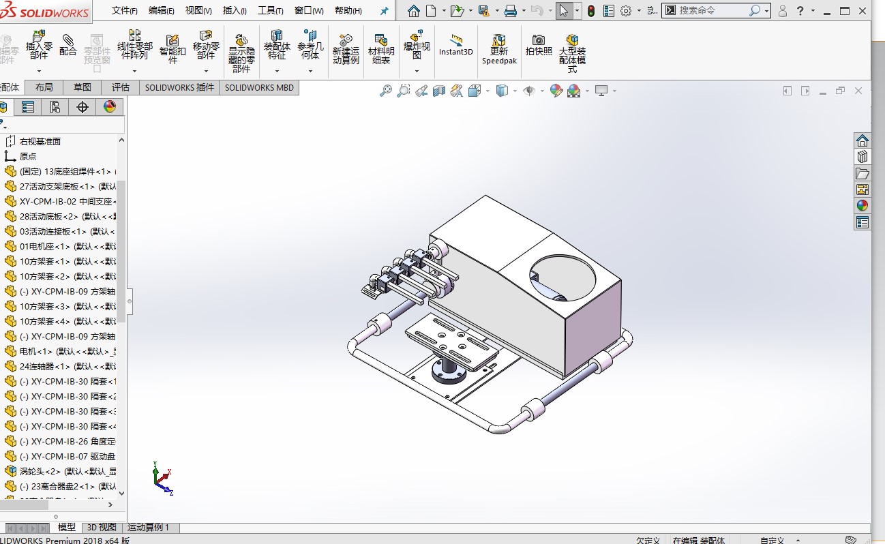This screenshot has height=544, width=885.
Task: Open Bill of Materials (材料明细表)
Action: point(381,49)
